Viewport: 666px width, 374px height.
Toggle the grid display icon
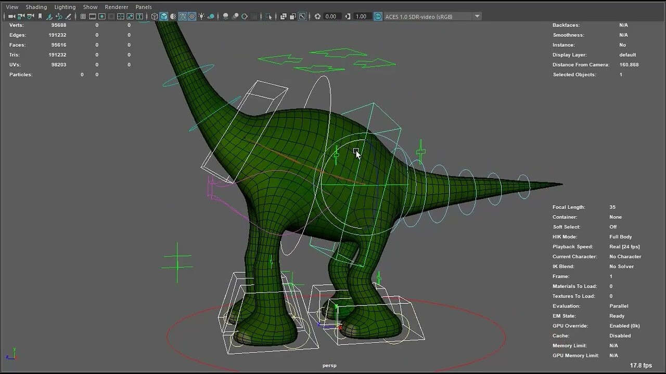pos(83,16)
